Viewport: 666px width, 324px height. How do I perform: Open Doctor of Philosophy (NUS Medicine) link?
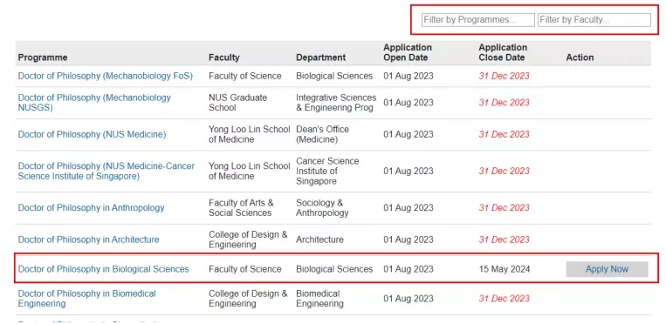click(92, 134)
